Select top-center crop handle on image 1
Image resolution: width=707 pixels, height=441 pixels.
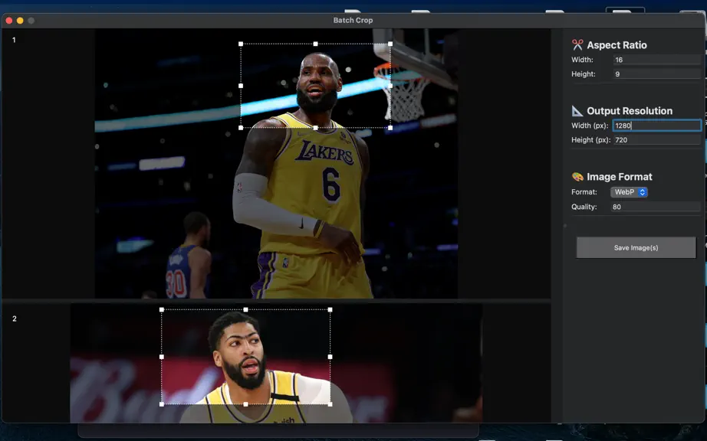315,44
